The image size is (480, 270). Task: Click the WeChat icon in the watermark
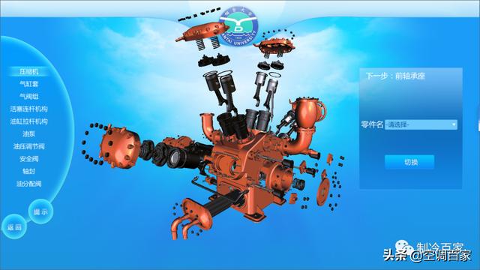(403, 247)
